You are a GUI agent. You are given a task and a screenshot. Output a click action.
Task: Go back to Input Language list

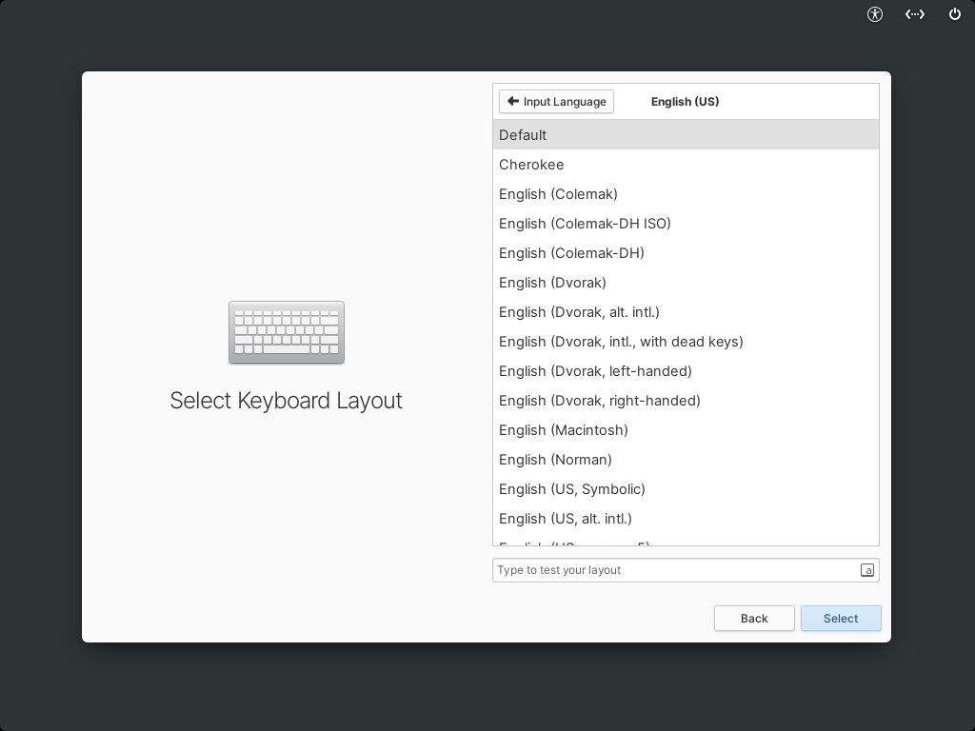556,101
